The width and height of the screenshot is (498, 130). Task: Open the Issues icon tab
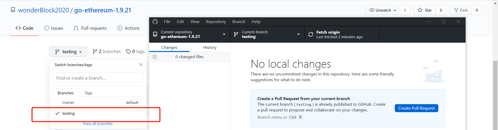click(46, 28)
